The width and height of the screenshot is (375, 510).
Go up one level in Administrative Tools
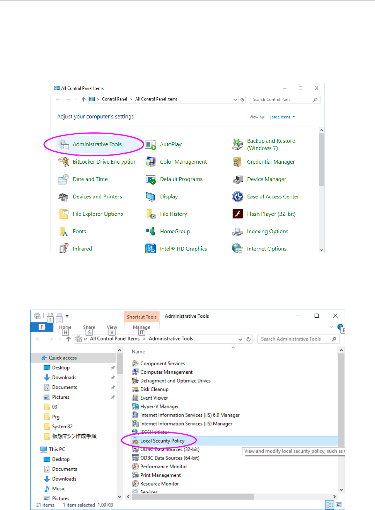coord(68,339)
